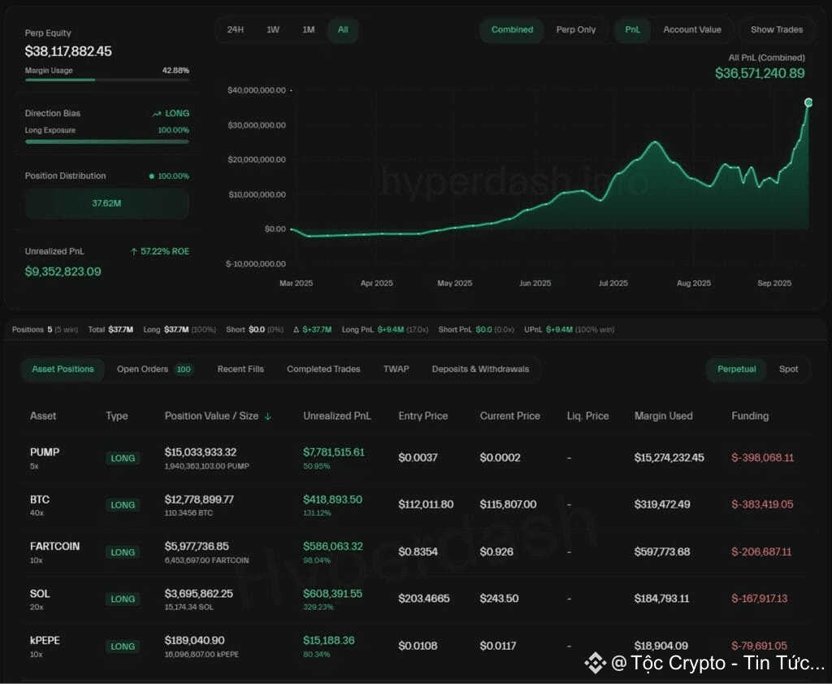The width and height of the screenshot is (832, 684).
Task: Open the Recent Fills tab
Action: (240, 369)
